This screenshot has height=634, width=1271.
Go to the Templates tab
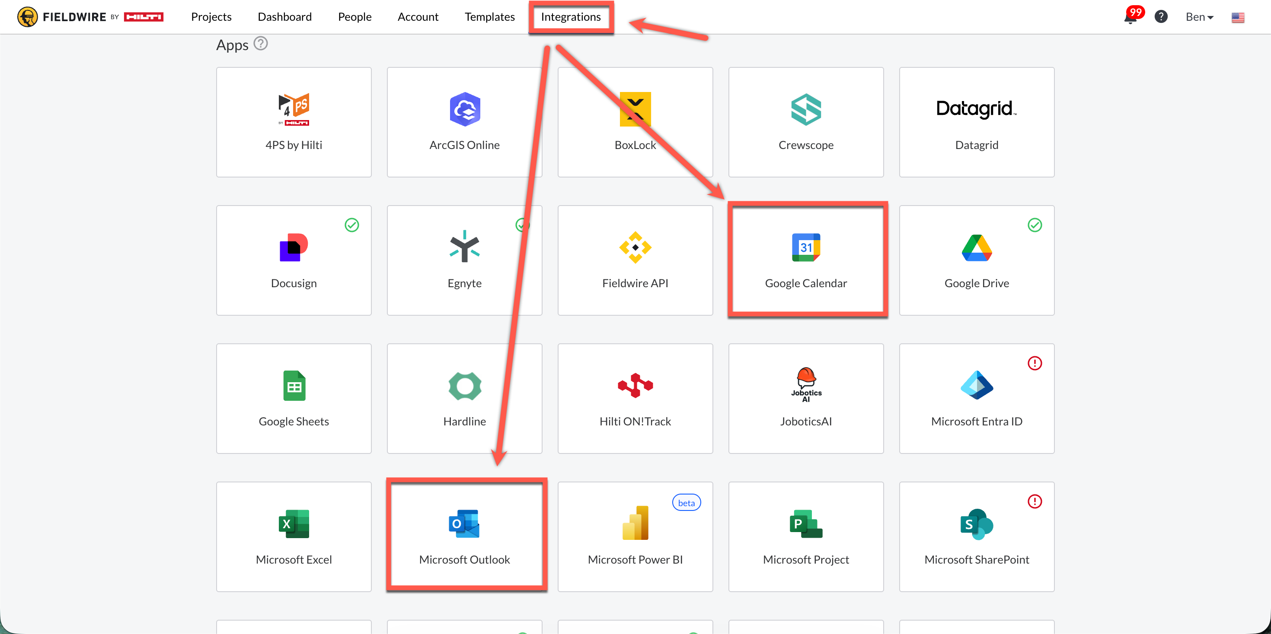point(489,17)
